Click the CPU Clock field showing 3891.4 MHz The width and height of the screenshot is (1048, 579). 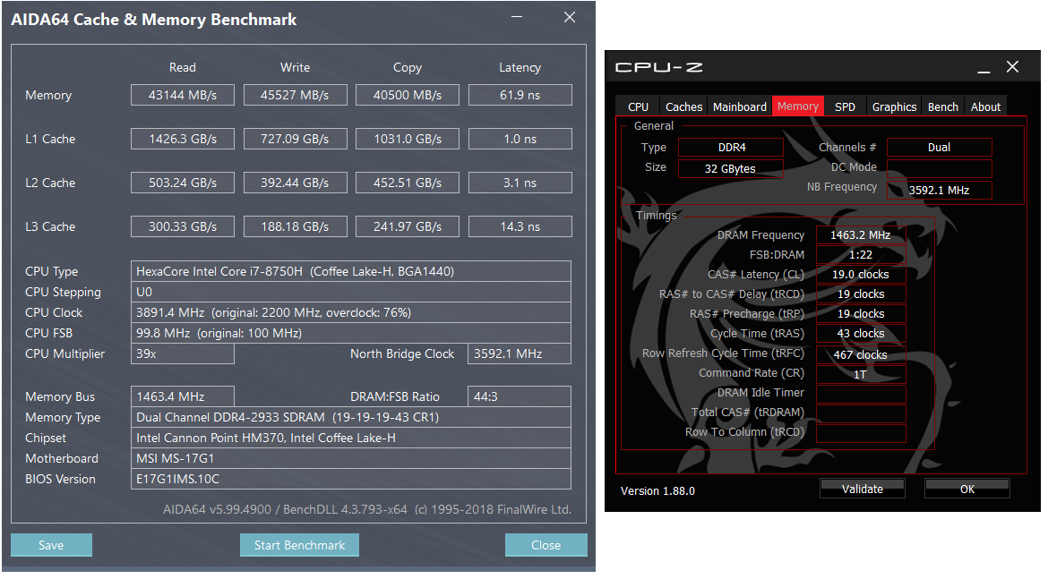pyautogui.click(x=351, y=312)
